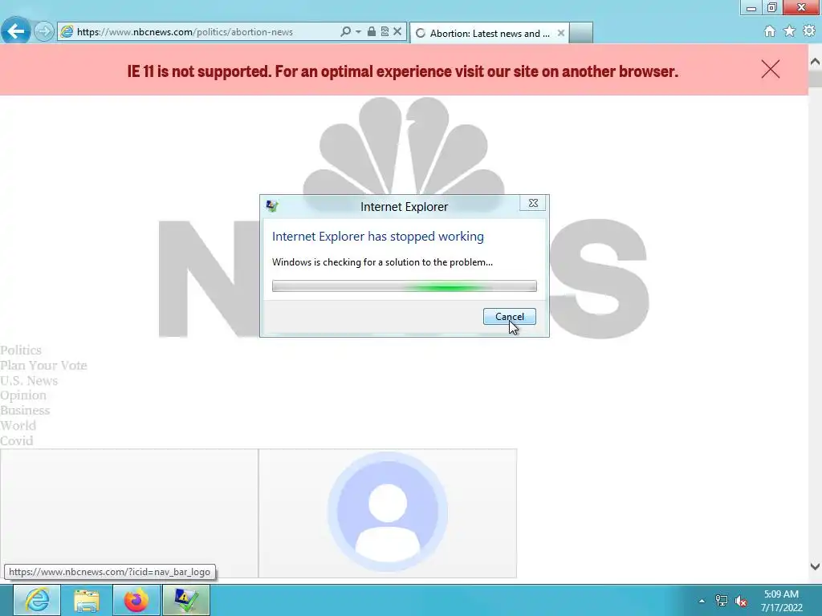Click the user profile avatar thumbnail
822x616 pixels.
tap(388, 512)
